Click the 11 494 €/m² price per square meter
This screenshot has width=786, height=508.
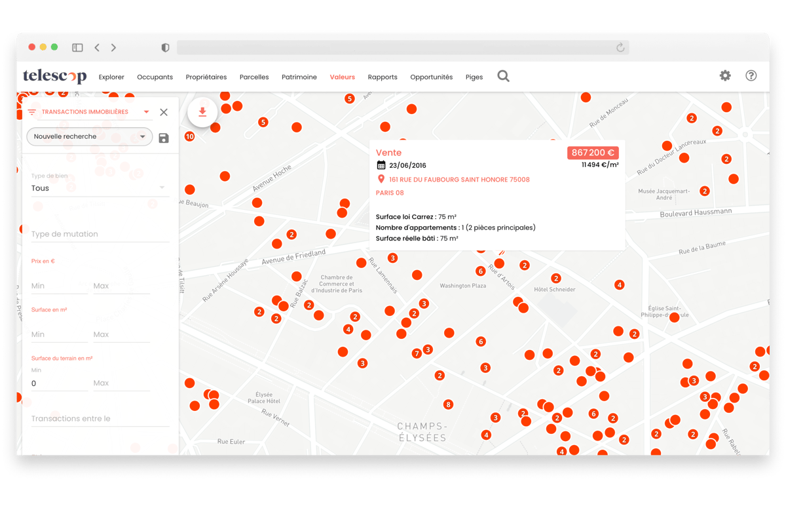point(600,165)
